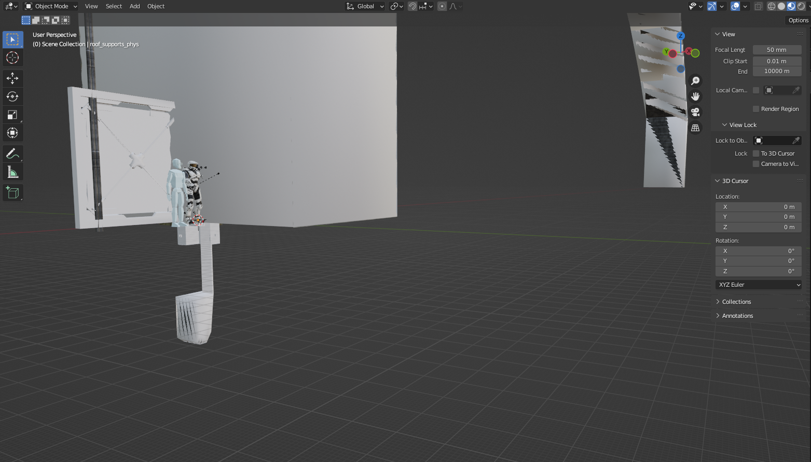Screen dimensions: 811x462
Task: Expand the Collections panel
Action: [x=736, y=302]
